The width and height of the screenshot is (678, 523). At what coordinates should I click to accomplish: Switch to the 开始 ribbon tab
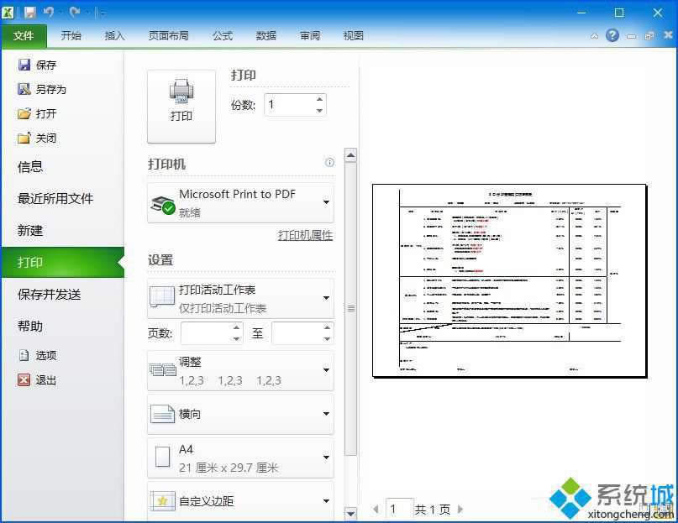pos(71,35)
